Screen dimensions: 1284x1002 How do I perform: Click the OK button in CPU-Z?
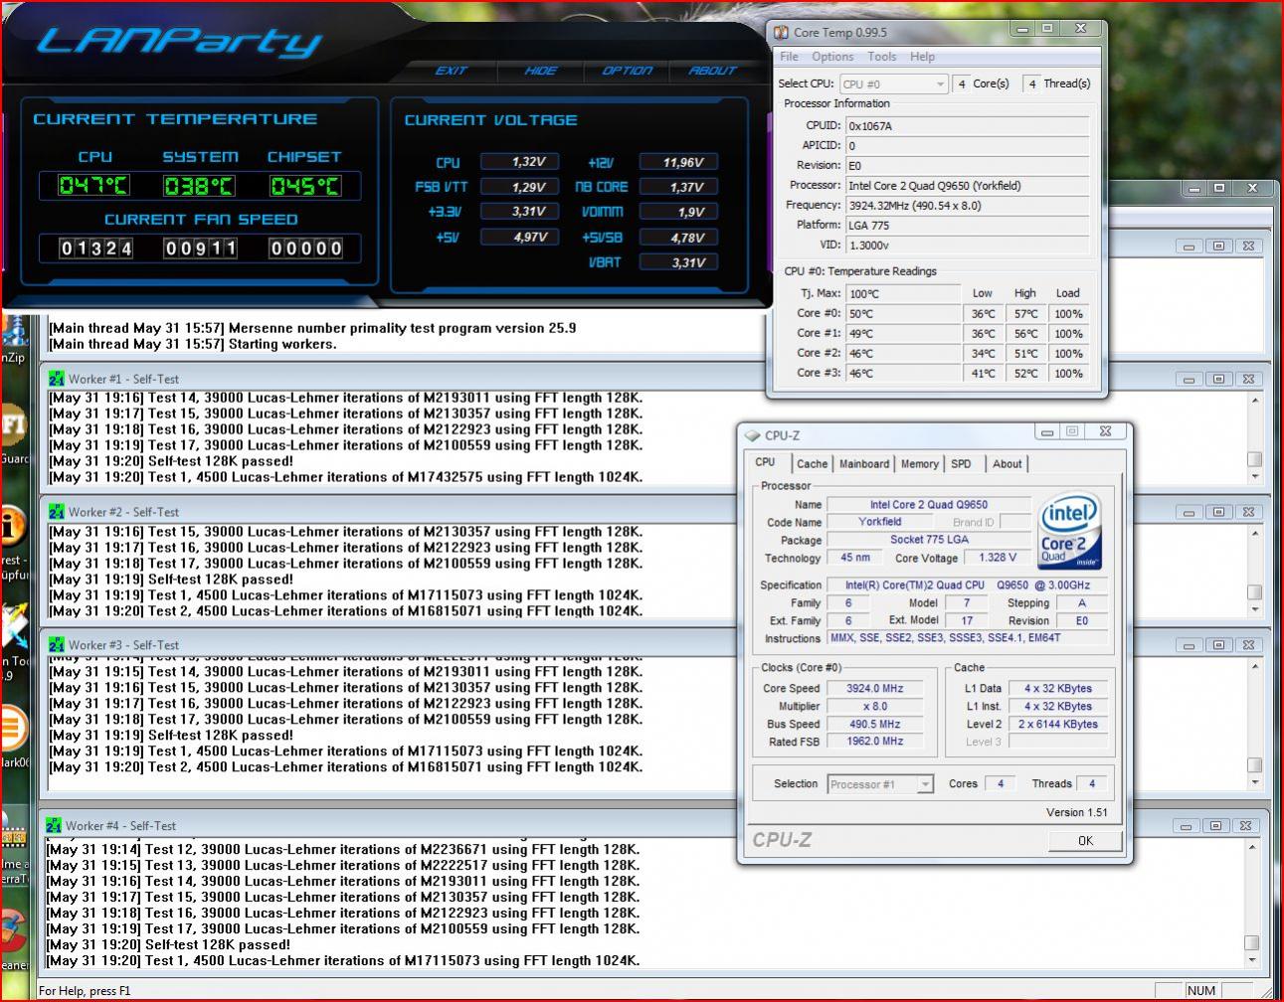1085,840
